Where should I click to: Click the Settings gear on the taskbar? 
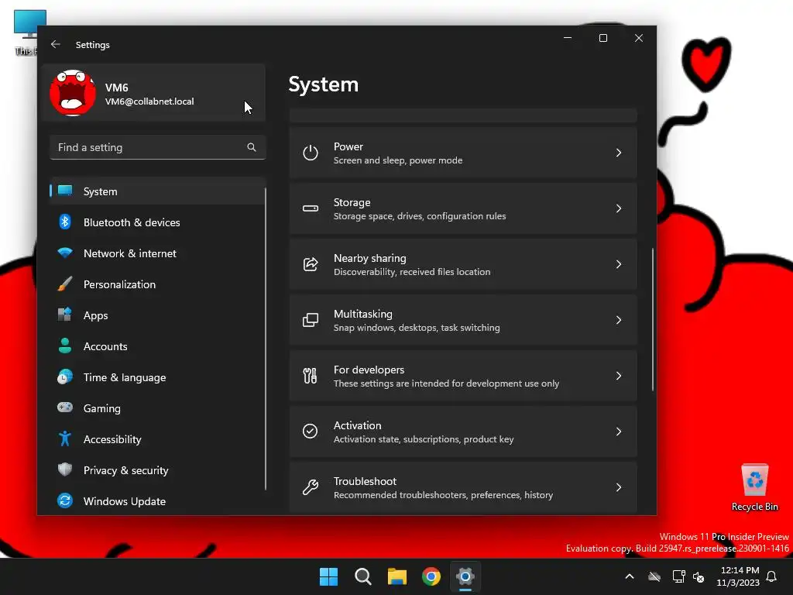[465, 576]
